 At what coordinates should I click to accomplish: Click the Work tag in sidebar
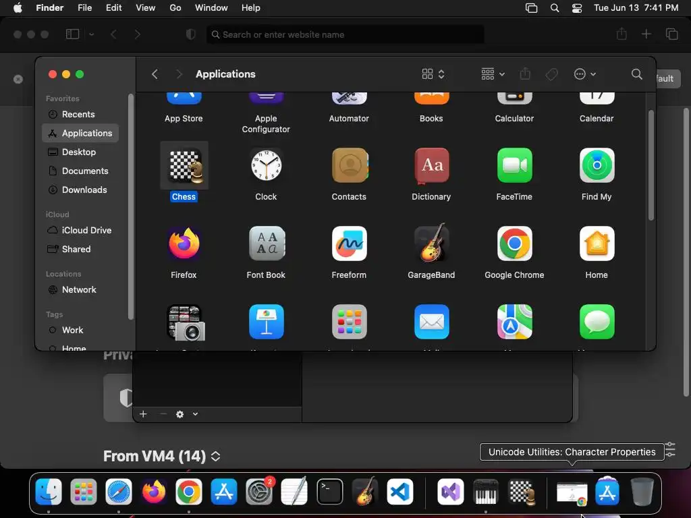[x=80, y=330]
